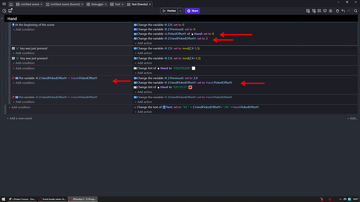Open the Windows Start menu

(x=3, y=199)
